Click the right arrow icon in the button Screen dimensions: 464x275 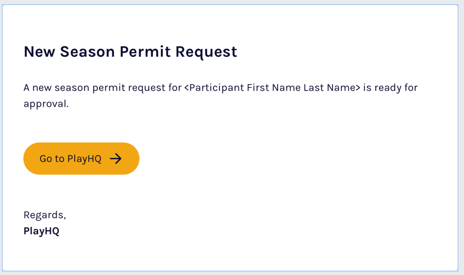116,159
